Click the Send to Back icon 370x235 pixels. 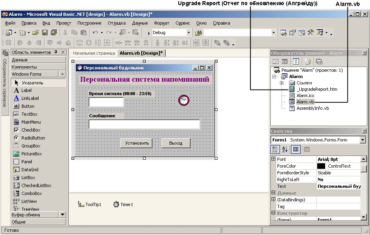click(226, 43)
